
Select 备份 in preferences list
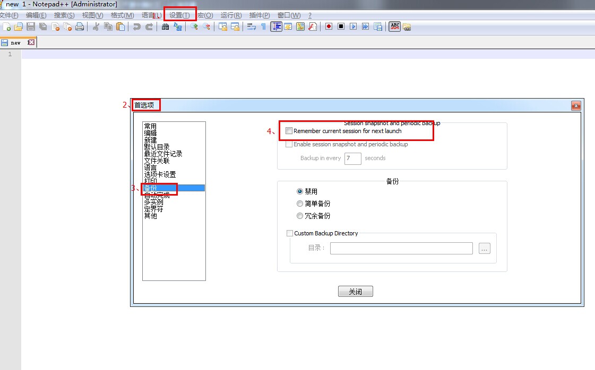[x=174, y=188]
